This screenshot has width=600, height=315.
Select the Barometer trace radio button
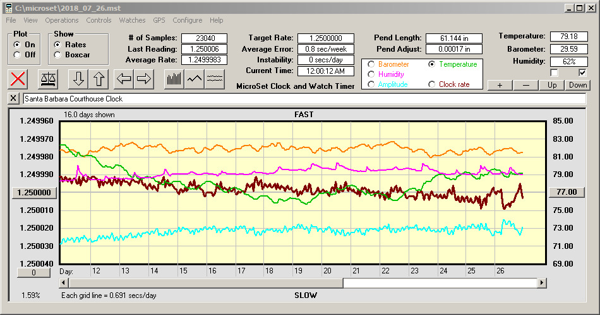[371, 64]
